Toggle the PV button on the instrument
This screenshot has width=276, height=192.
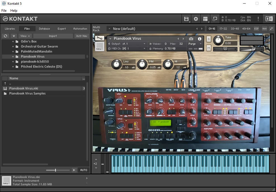click(267, 48)
